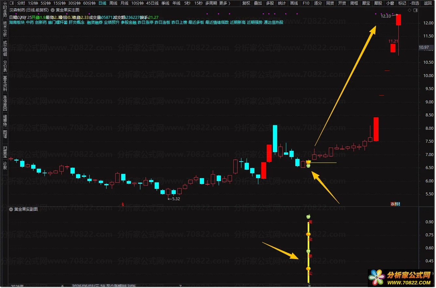This screenshot has width=436, height=288.
Task: Click the 逐分 toolbar button
Action: point(318,3)
